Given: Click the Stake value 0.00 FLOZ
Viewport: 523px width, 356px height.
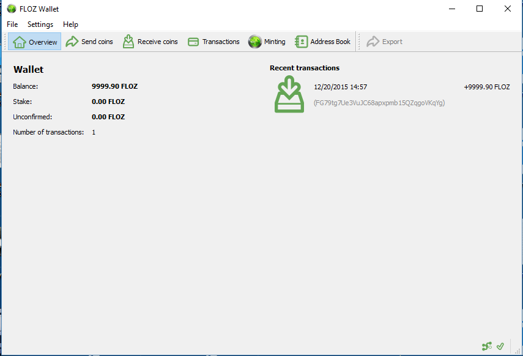Looking at the screenshot, I should pos(108,102).
